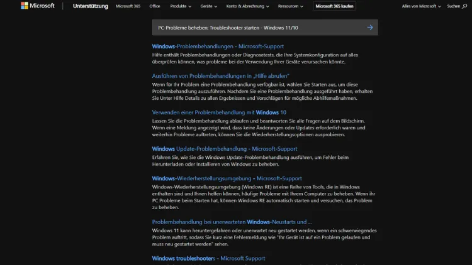The image size is (472, 265).
Task: Open Ausführen von Problembehandlungen in Hilfe abrufen
Action: [x=220, y=76]
